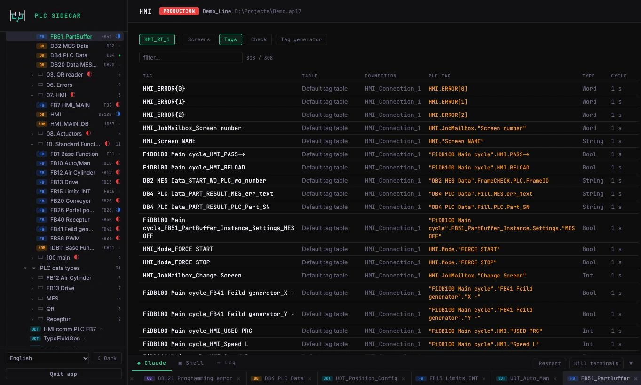This screenshot has width=641, height=385.
Task: Click the DB badge next to DB2 MES Data
Action: click(42, 46)
